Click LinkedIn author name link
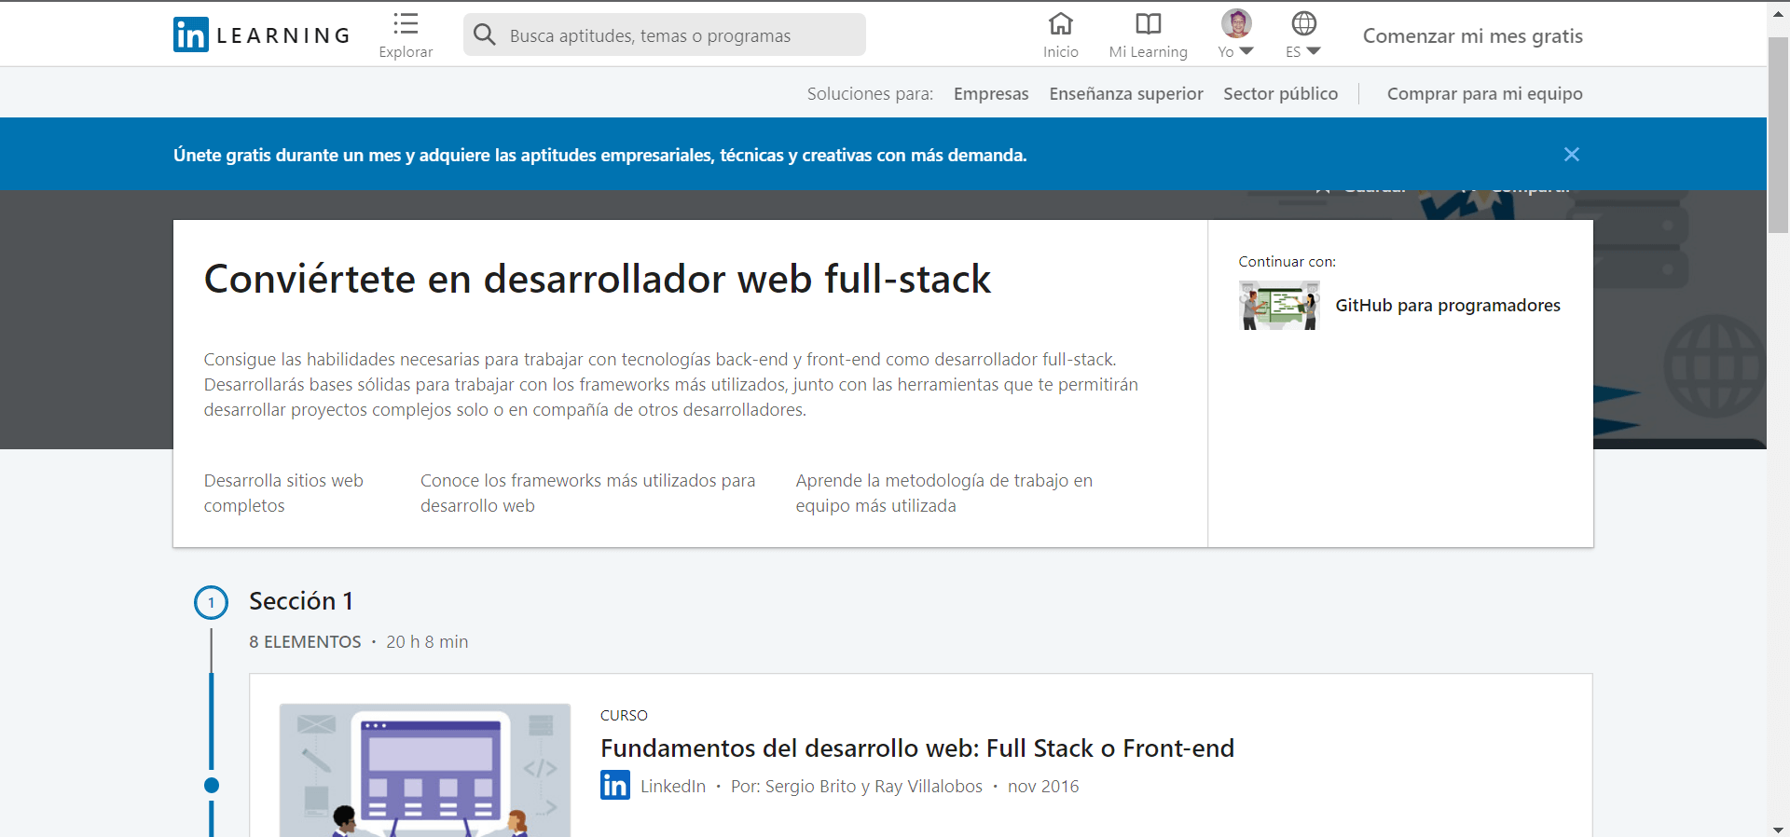1790x837 pixels. click(673, 786)
